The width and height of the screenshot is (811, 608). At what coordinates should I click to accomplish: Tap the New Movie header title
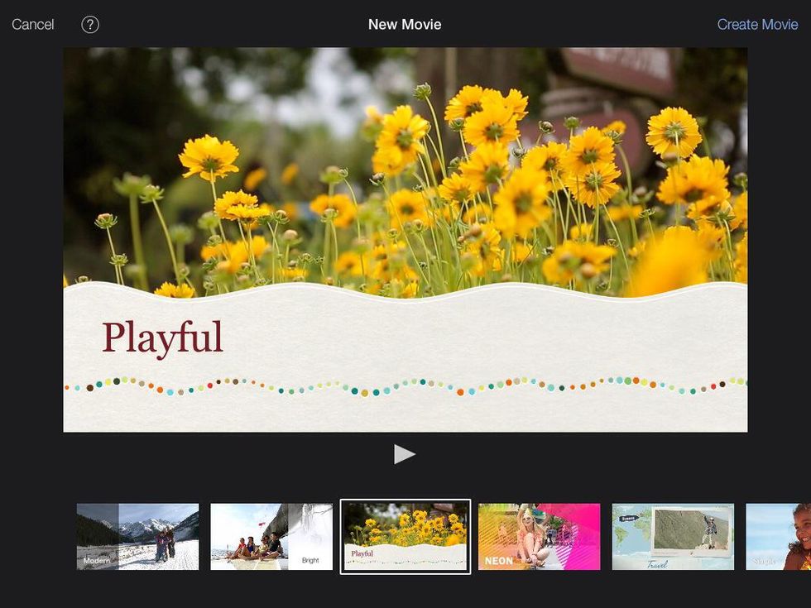point(405,25)
